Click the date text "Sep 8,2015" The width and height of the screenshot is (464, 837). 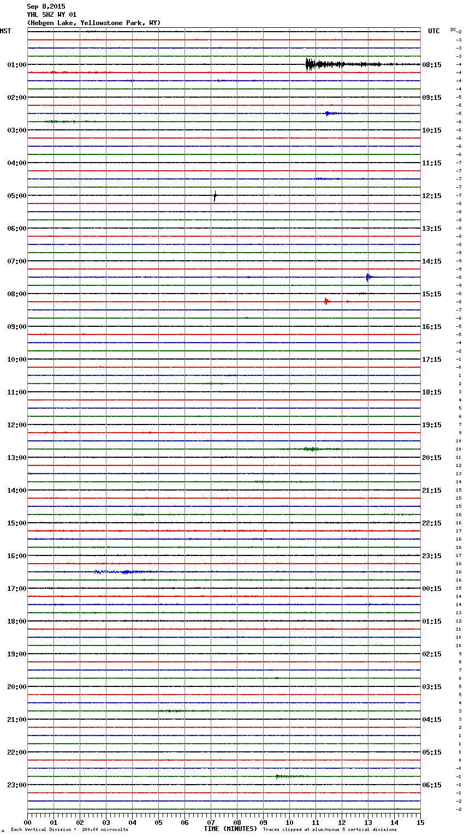coord(46,7)
